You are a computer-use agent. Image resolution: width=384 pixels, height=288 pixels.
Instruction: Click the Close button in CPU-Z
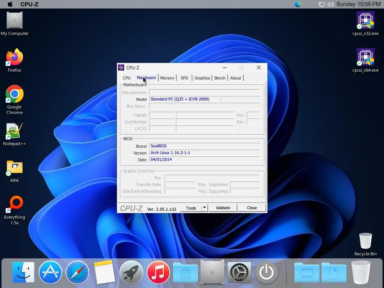[252, 208]
